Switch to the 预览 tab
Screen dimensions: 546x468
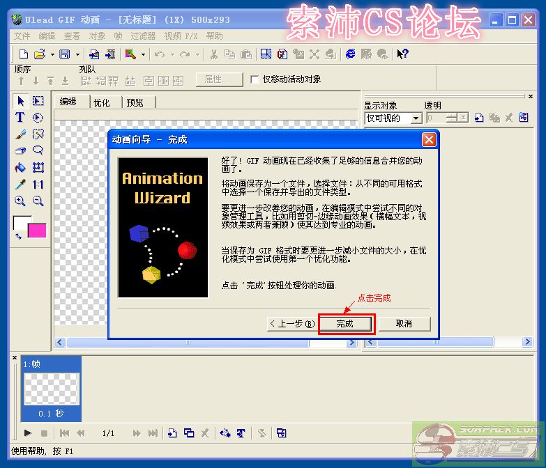click(135, 102)
